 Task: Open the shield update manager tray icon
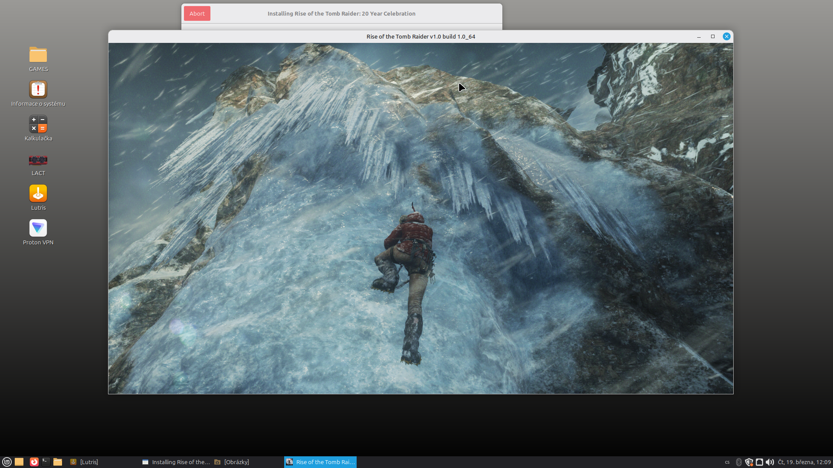pos(749,462)
